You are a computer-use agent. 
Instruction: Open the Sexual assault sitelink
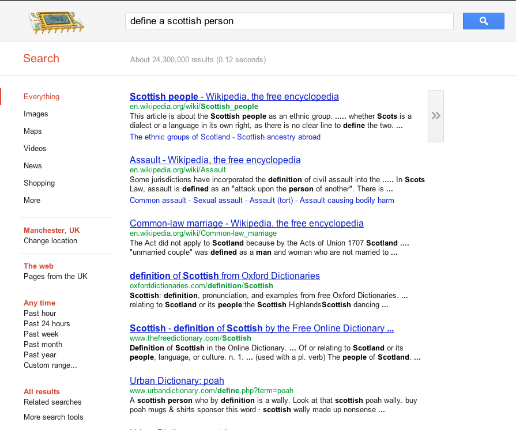(218, 201)
